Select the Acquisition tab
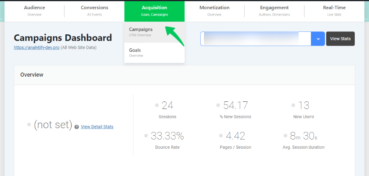 (154, 11)
